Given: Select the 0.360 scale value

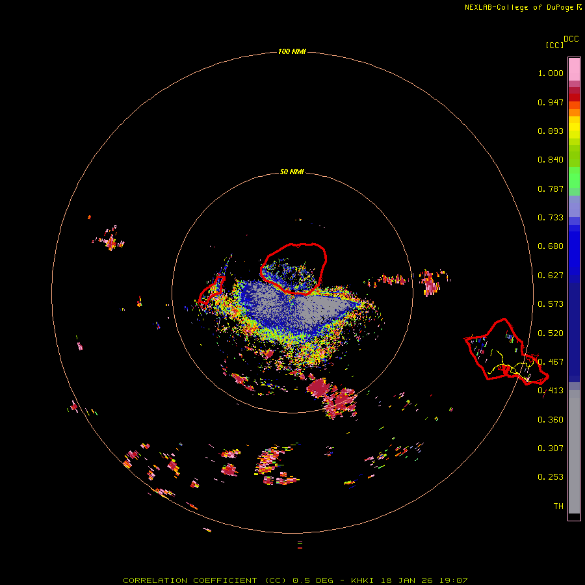Looking at the screenshot, I should tap(551, 420).
